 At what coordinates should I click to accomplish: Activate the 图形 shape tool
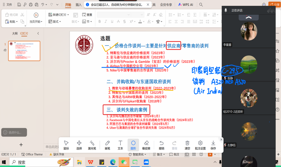tap(133, 145)
